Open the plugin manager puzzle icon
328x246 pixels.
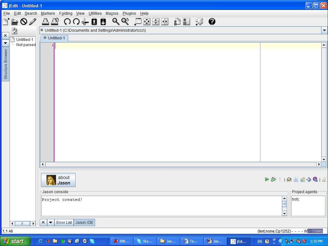(x=199, y=21)
